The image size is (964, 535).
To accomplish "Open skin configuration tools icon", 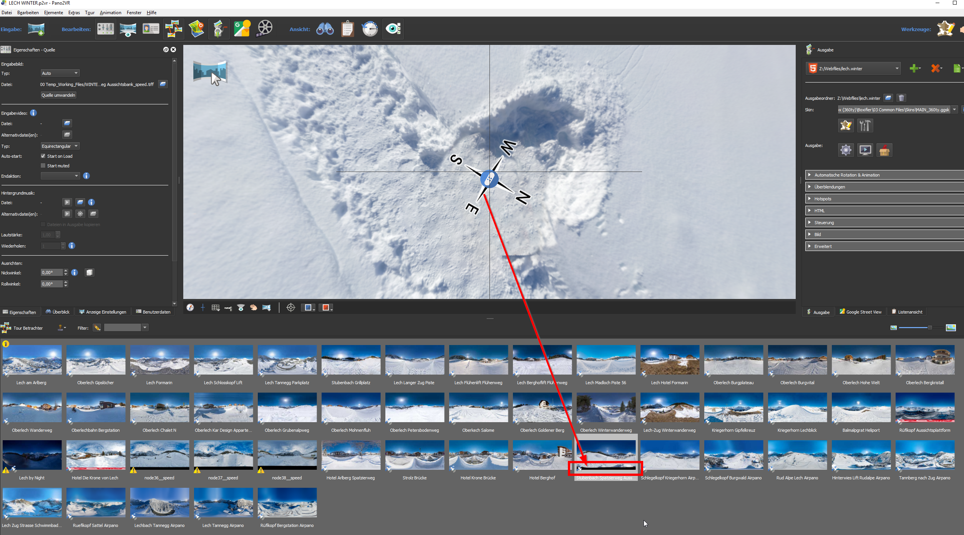I will 865,125.
